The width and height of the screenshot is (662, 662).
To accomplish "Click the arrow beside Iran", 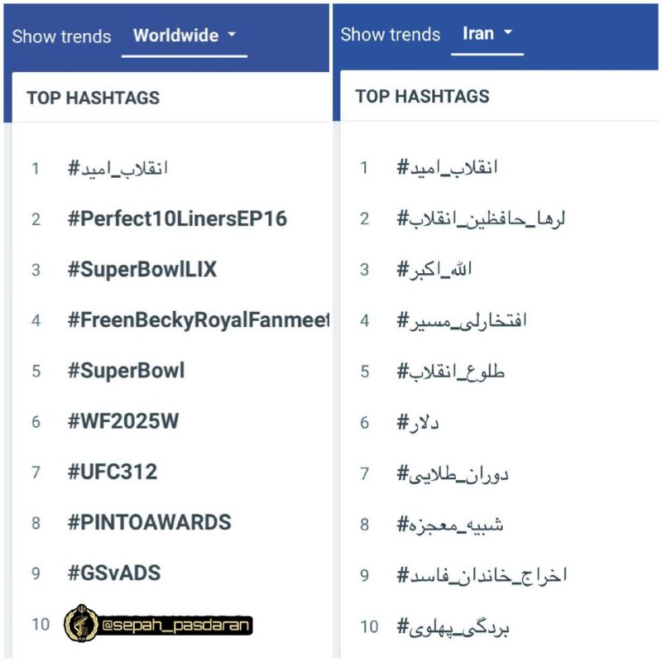I will tap(508, 32).
